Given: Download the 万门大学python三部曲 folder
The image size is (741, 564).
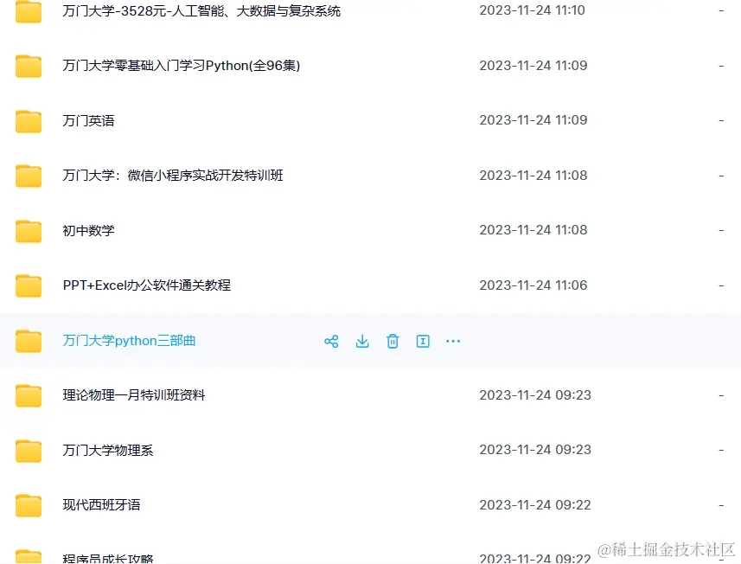Looking at the screenshot, I should [362, 341].
